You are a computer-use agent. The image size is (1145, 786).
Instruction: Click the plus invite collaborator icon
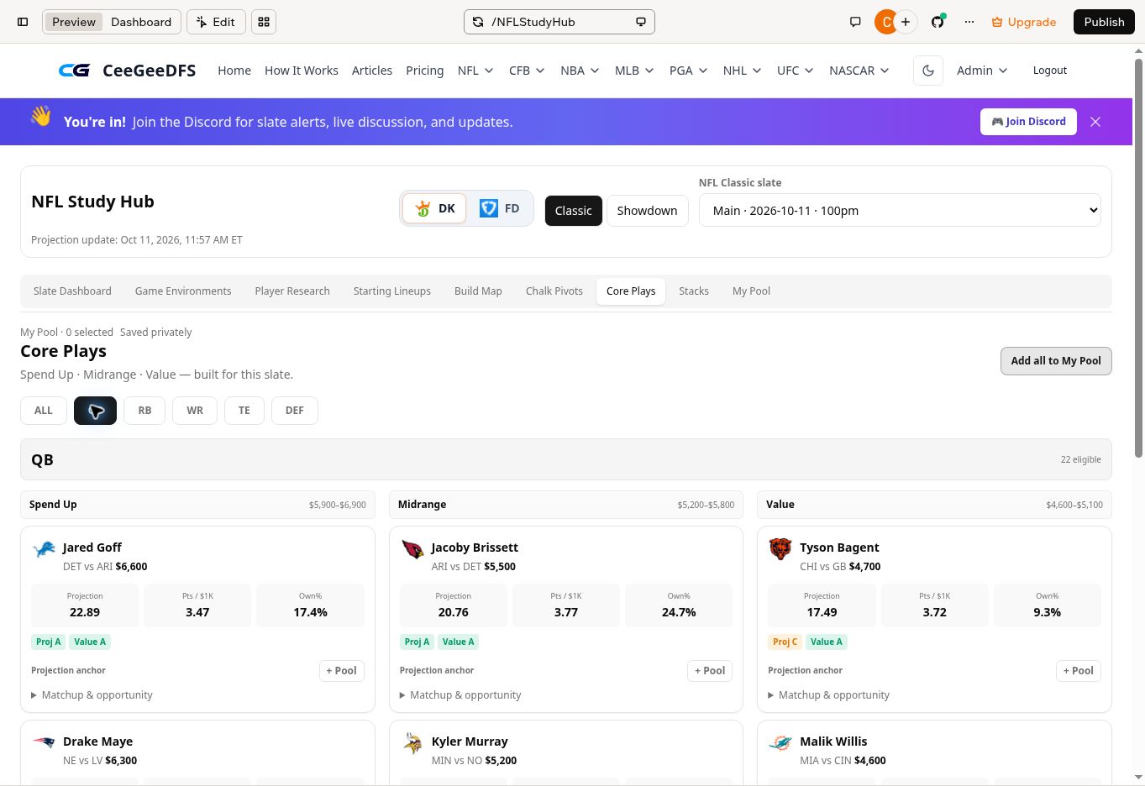tap(906, 22)
